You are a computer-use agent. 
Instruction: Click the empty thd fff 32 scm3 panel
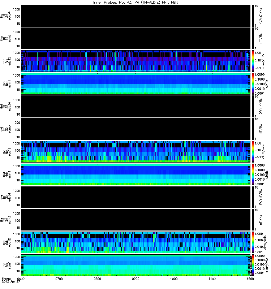136,129
